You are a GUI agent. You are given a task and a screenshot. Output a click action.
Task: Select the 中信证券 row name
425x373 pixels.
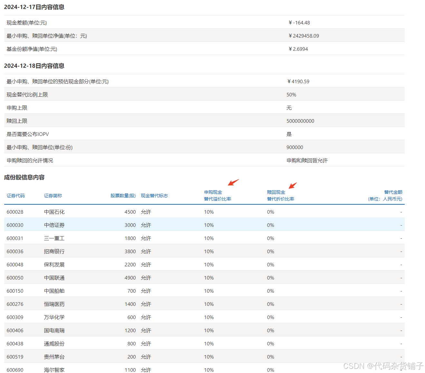[x=54, y=225]
